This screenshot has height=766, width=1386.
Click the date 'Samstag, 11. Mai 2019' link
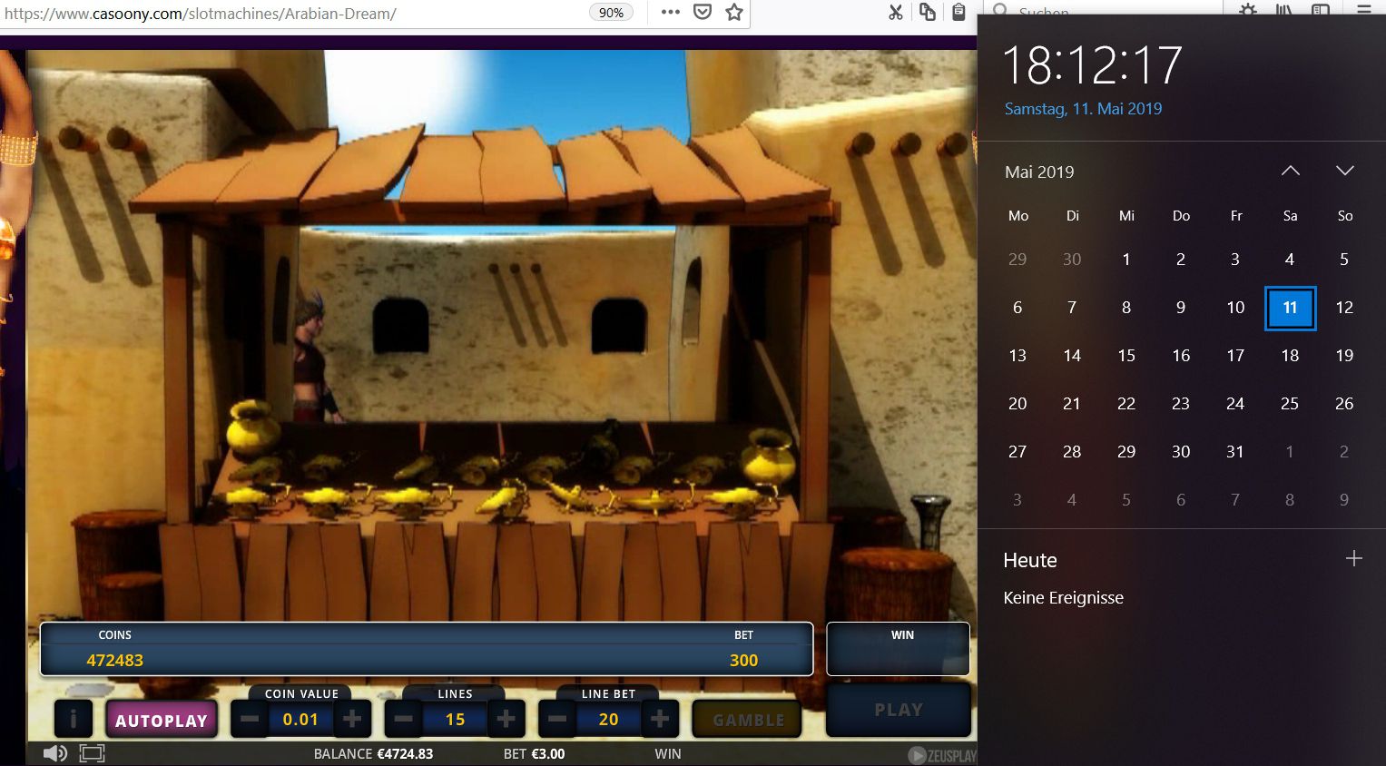1083,109
